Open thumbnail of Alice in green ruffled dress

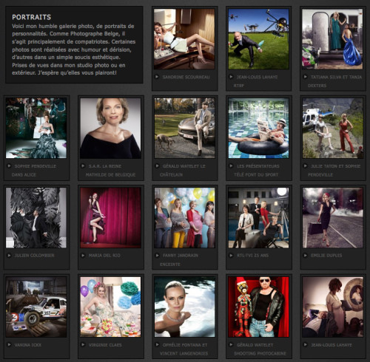[x=36, y=128]
